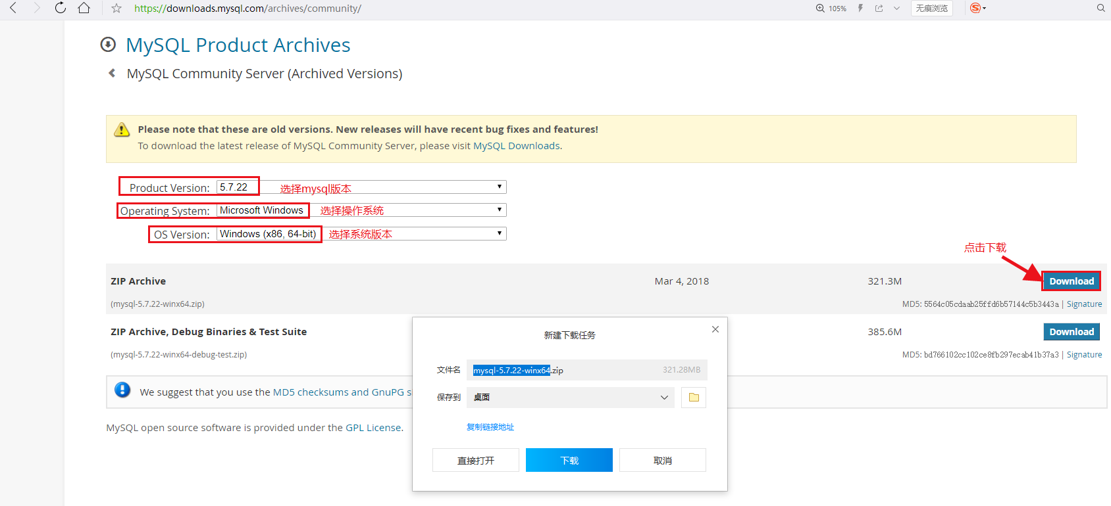Click the blue 下载 download button
This screenshot has width=1111, height=506.
pyautogui.click(x=569, y=460)
